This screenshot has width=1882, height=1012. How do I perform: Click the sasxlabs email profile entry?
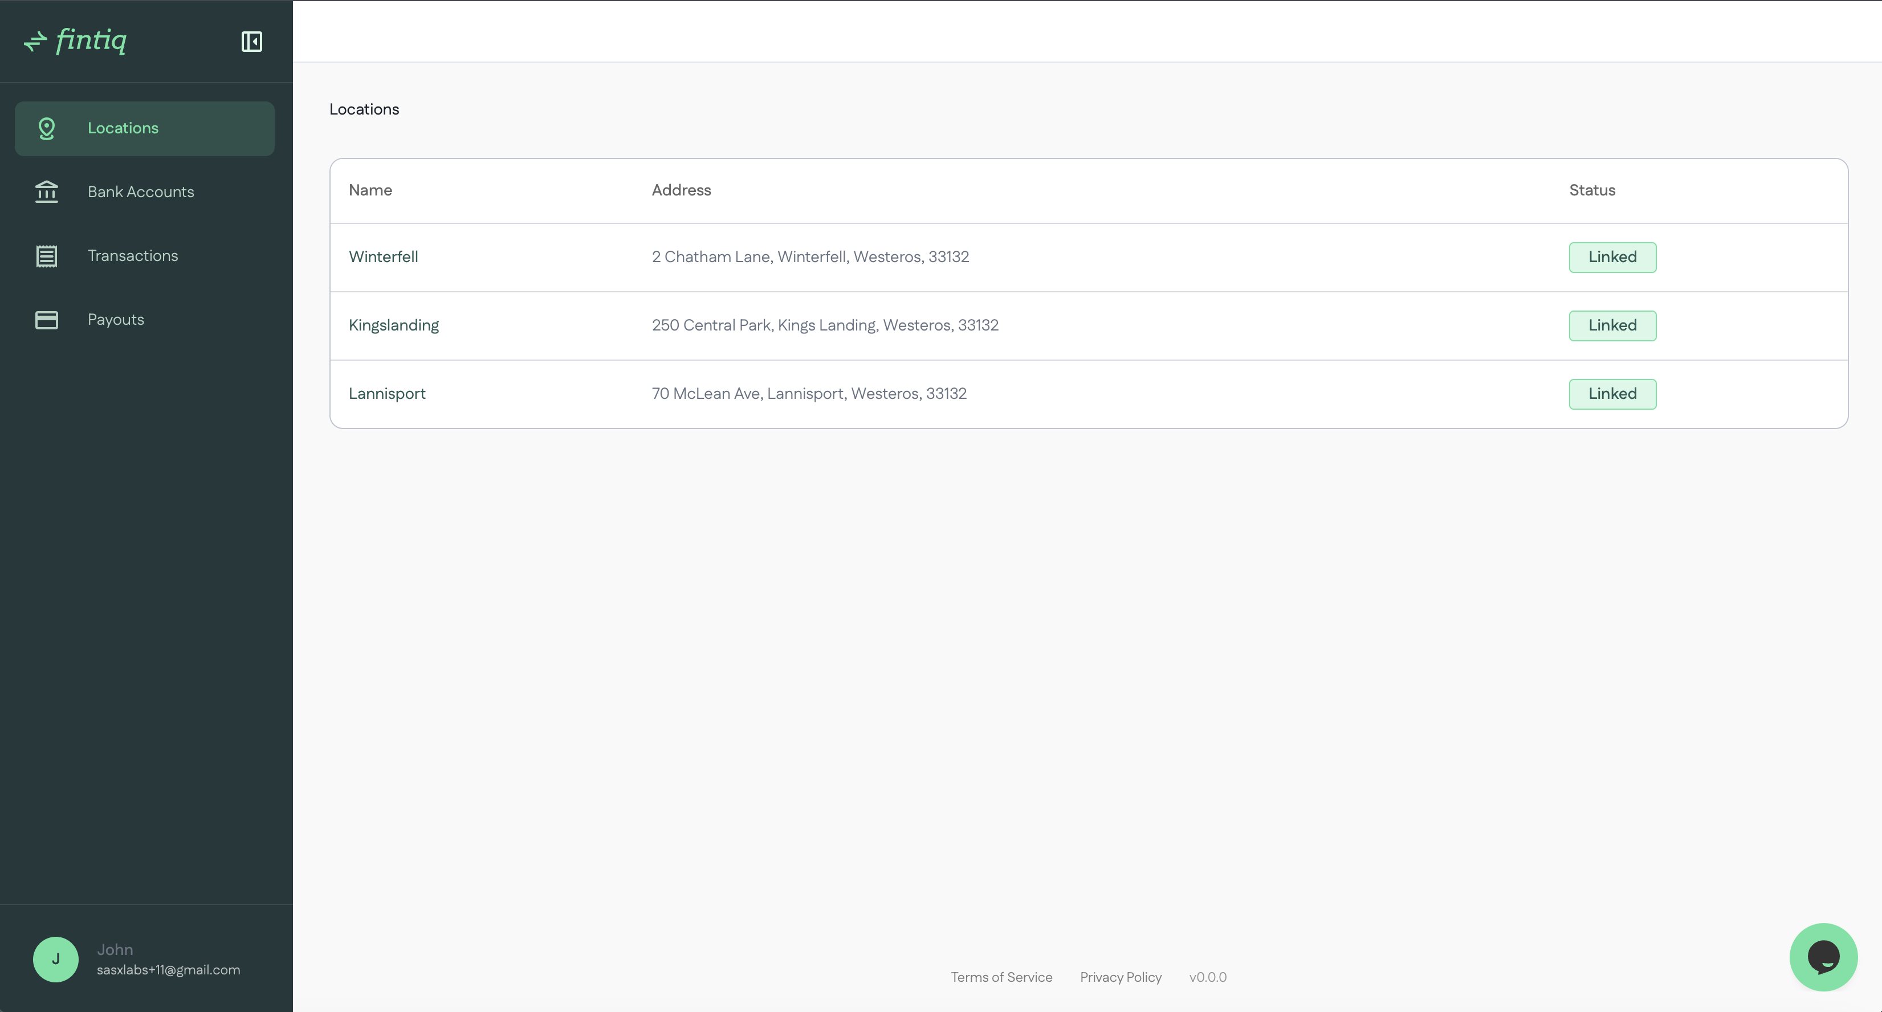pos(168,970)
